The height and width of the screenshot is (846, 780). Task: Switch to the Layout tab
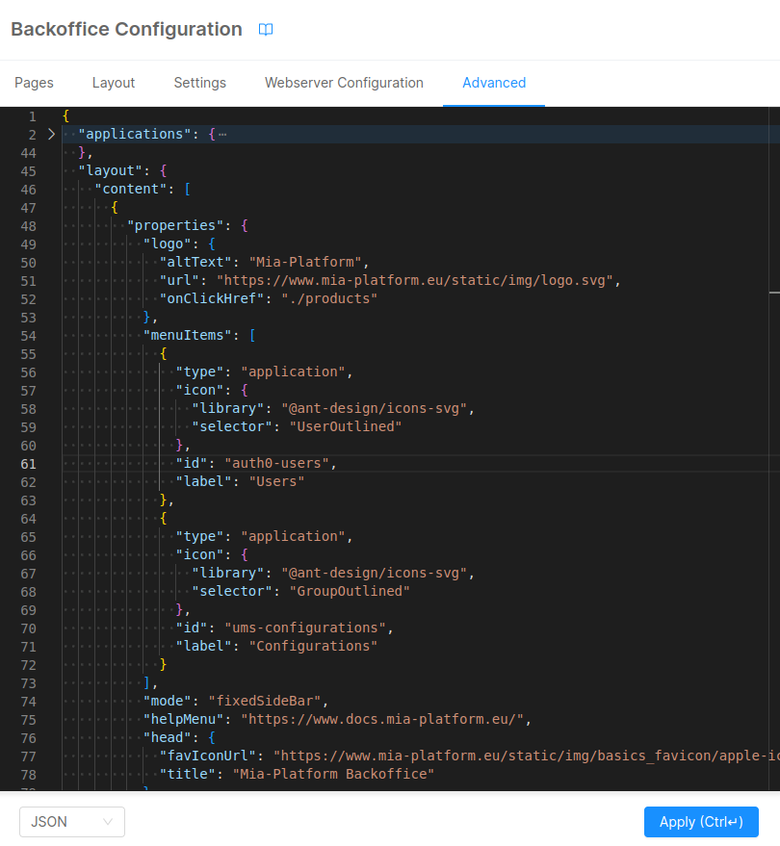pos(114,83)
